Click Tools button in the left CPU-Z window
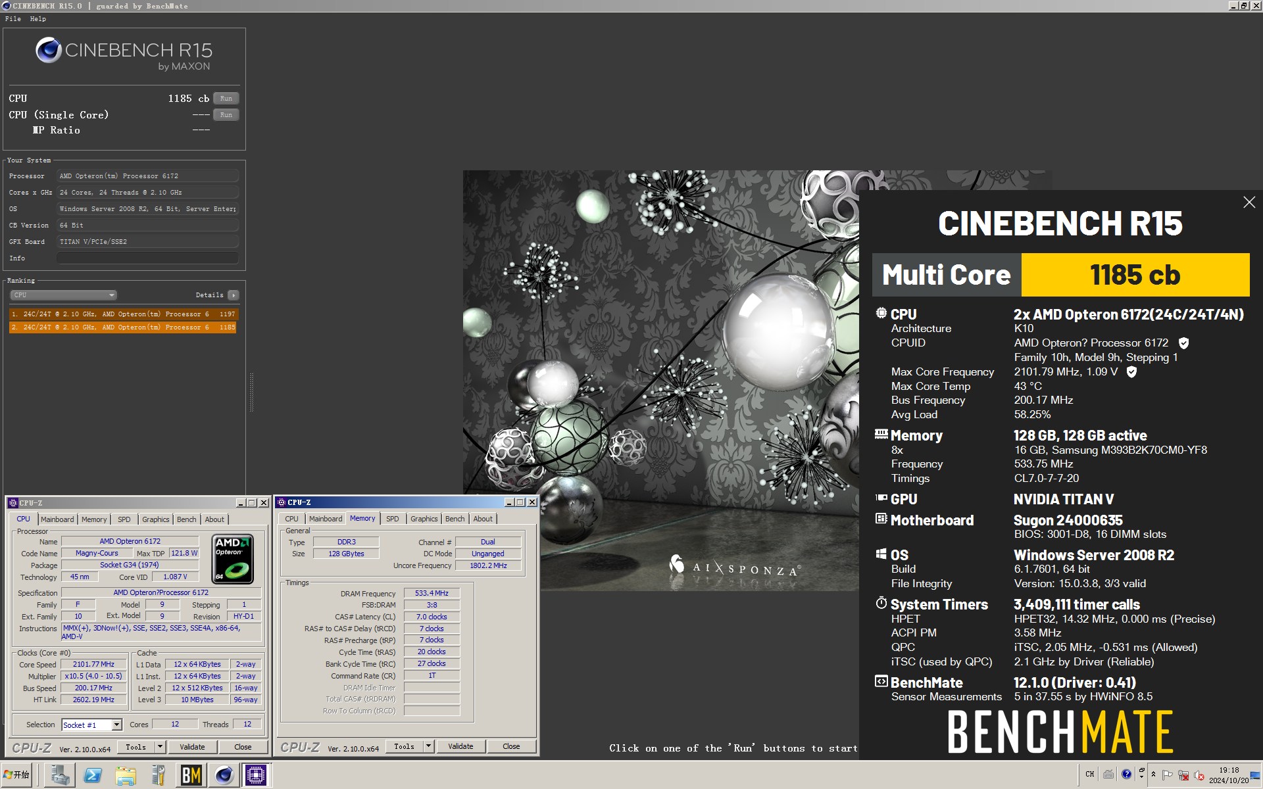The height and width of the screenshot is (789, 1263). pyautogui.click(x=136, y=747)
